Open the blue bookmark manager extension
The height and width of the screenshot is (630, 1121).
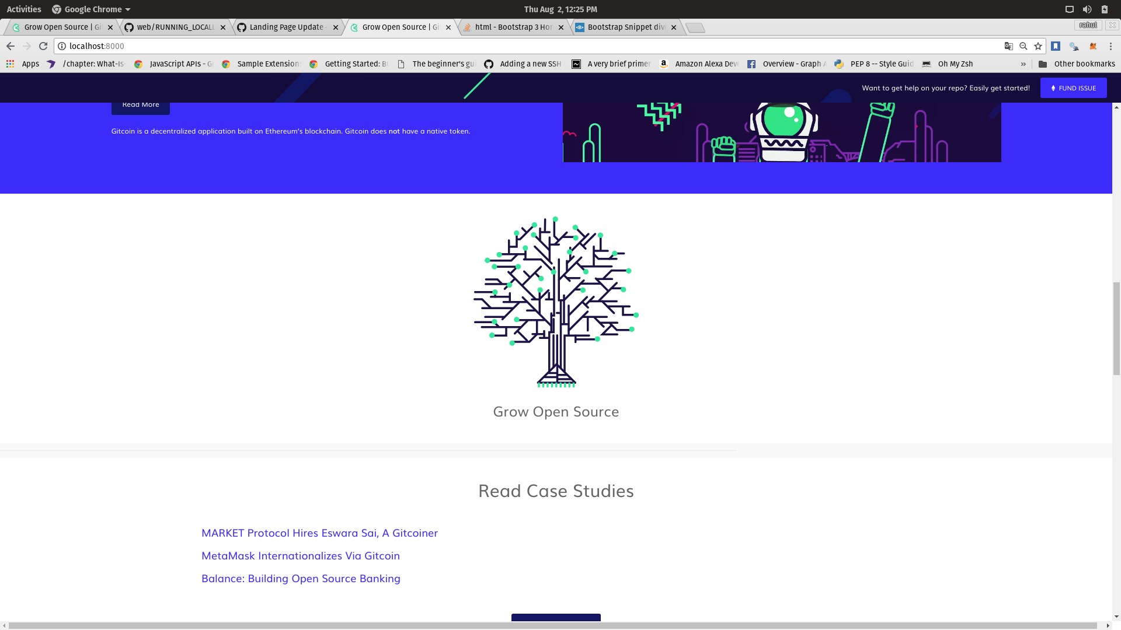tap(1056, 46)
